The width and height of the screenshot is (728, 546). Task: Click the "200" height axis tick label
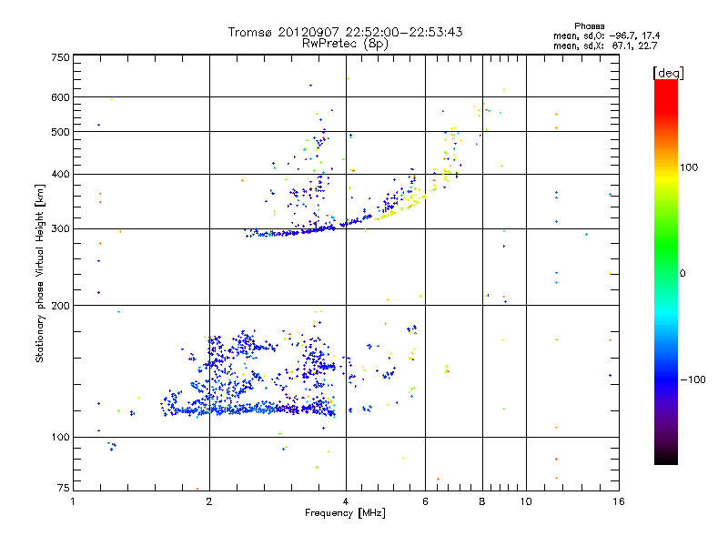(60, 306)
